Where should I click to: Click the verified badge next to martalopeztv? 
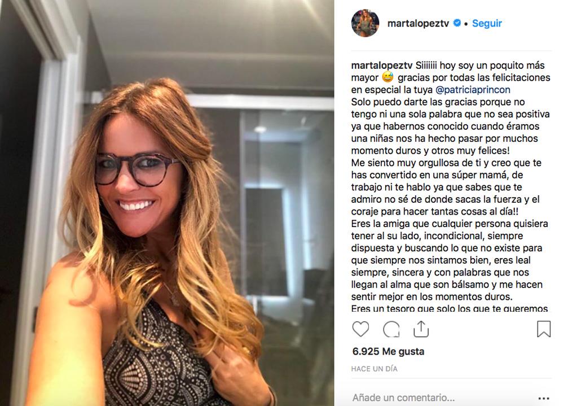(x=457, y=23)
